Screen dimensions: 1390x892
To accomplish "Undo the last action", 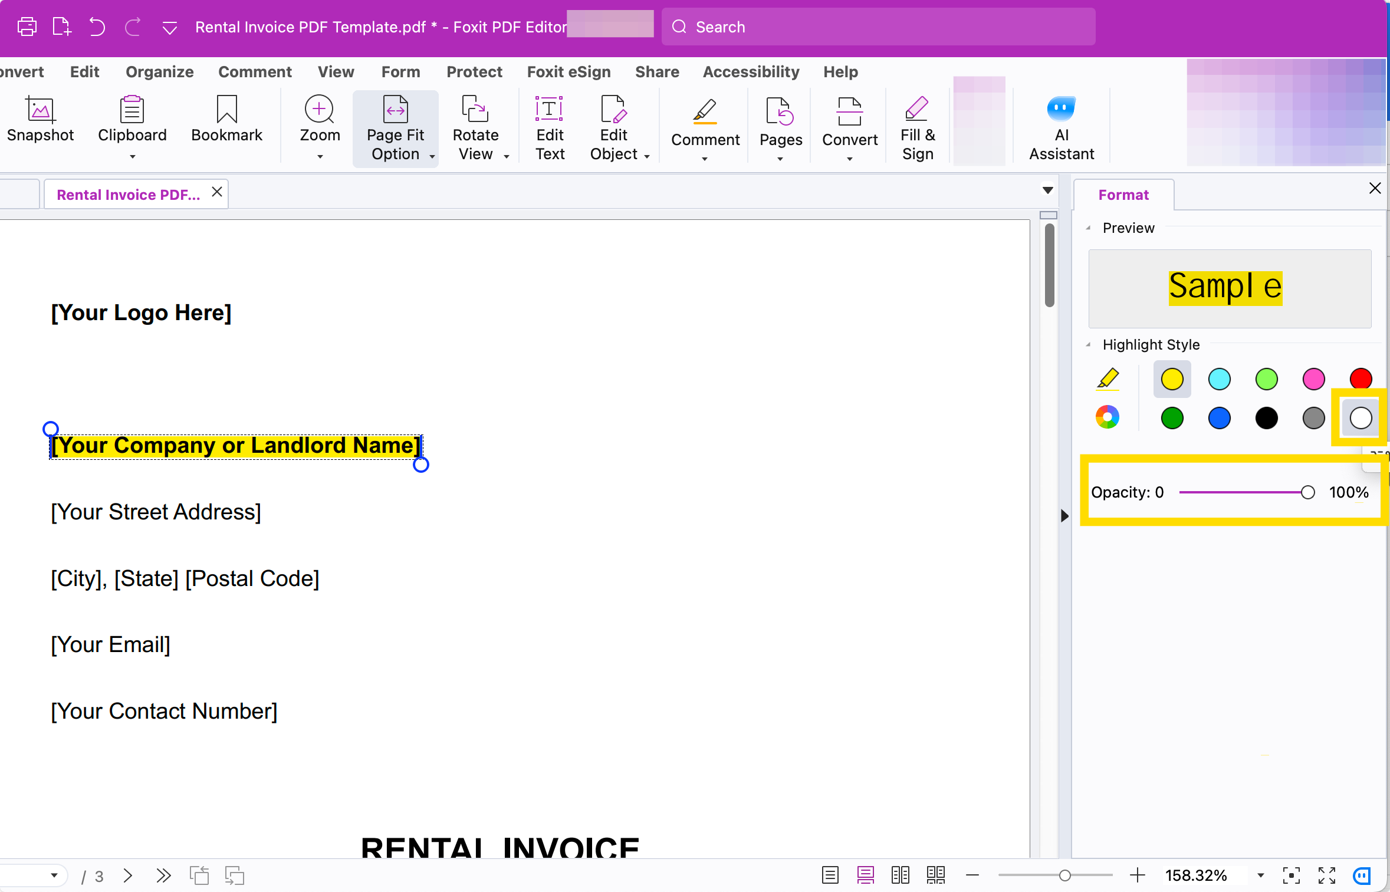I will pos(97,27).
